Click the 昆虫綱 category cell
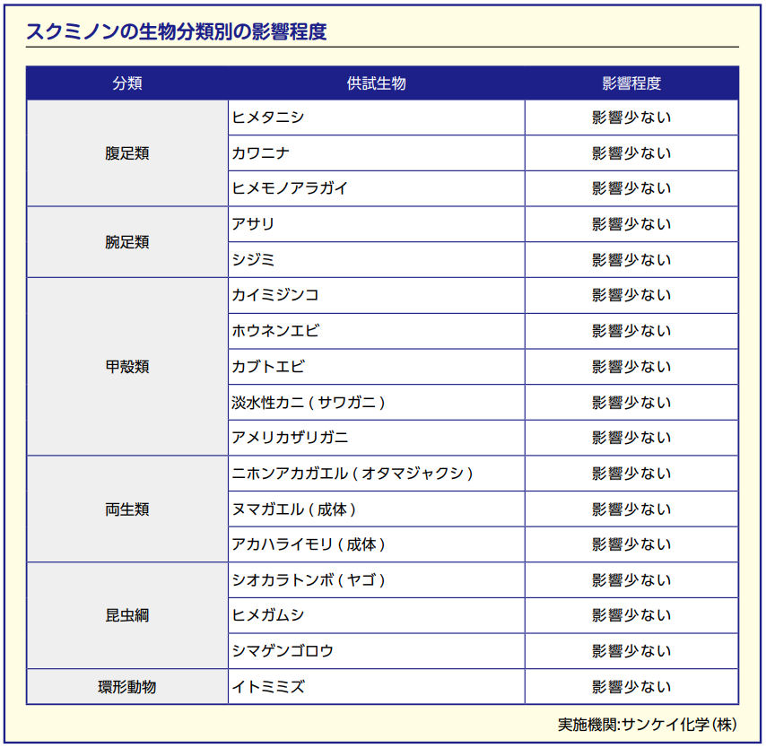Image resolution: width=766 pixels, height=748 pixels. (x=126, y=615)
